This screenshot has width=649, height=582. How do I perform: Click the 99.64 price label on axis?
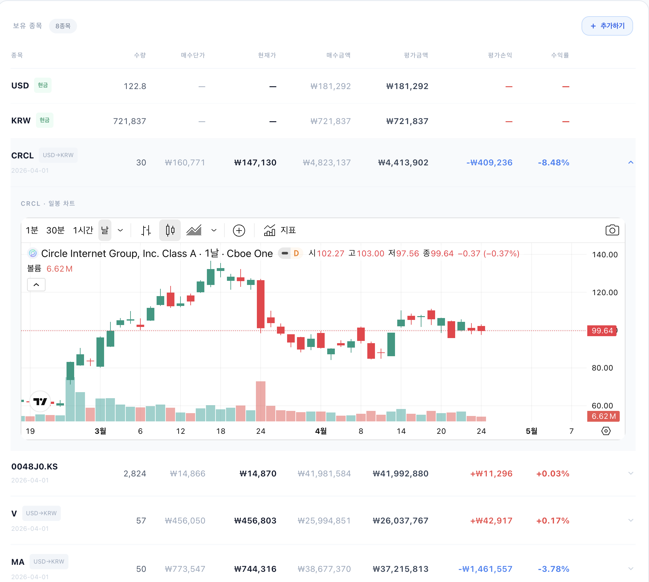click(602, 331)
